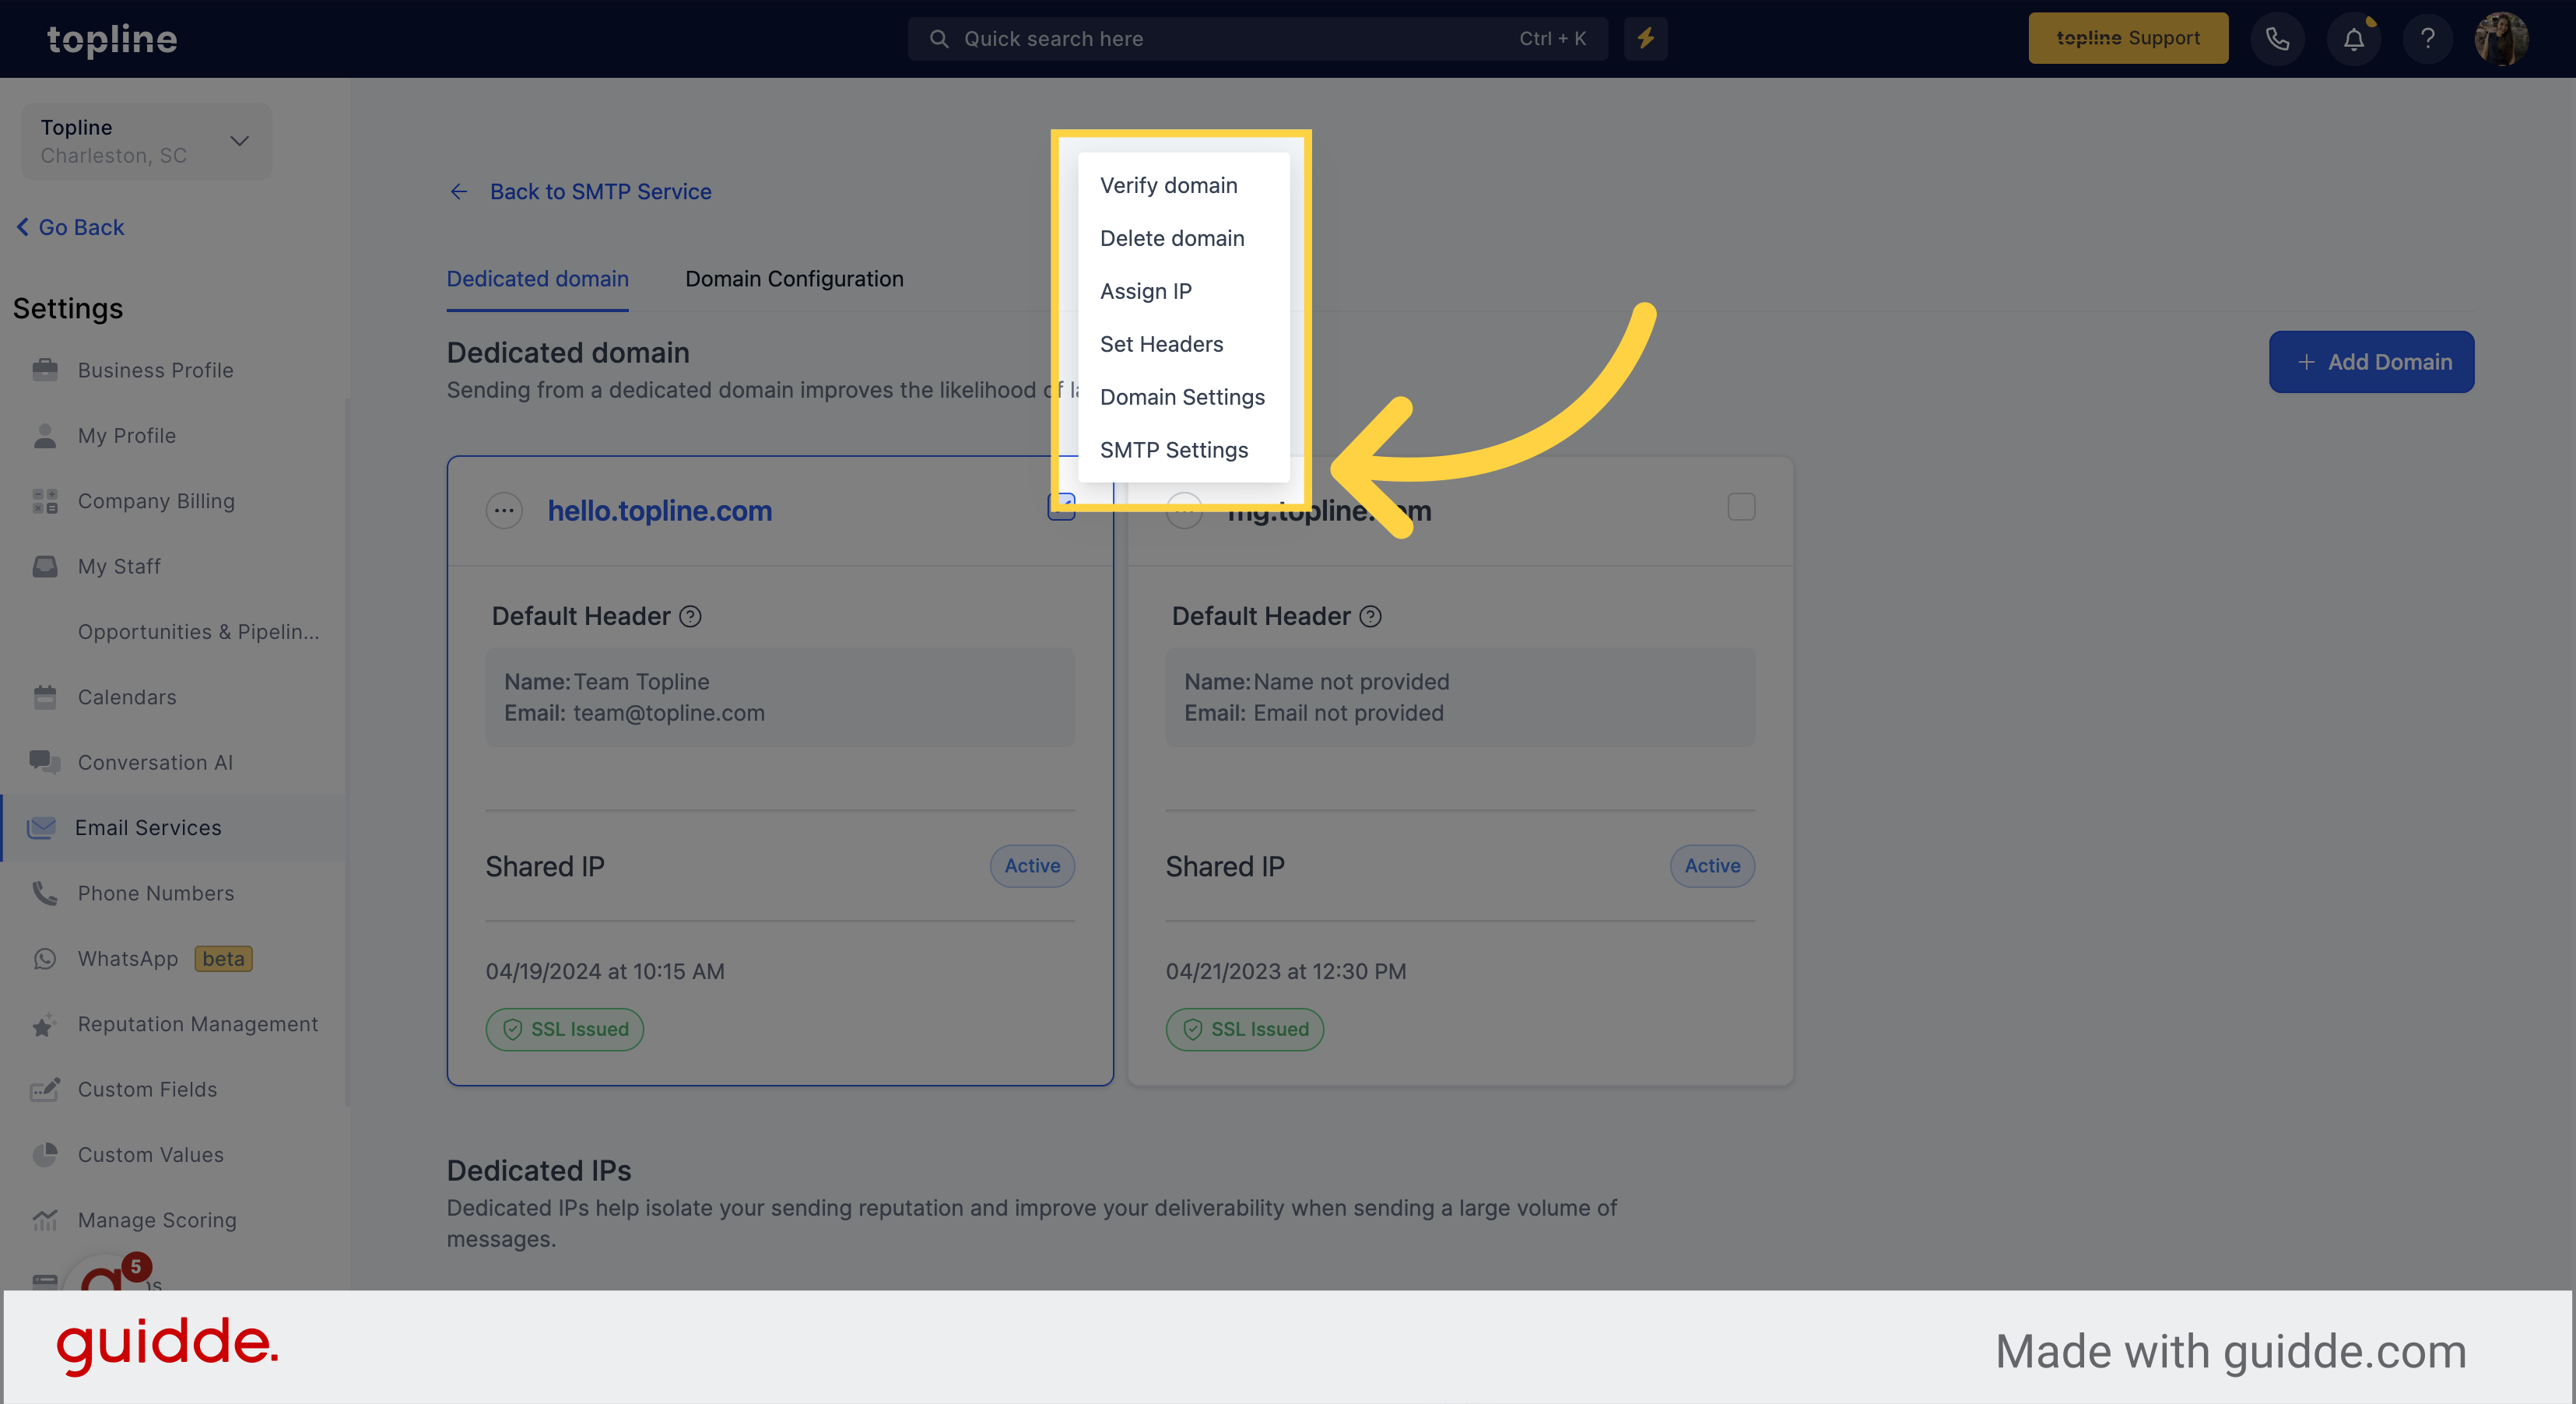Select Domain Settings from context menu
This screenshot has width=2576, height=1404.
click(x=1182, y=398)
